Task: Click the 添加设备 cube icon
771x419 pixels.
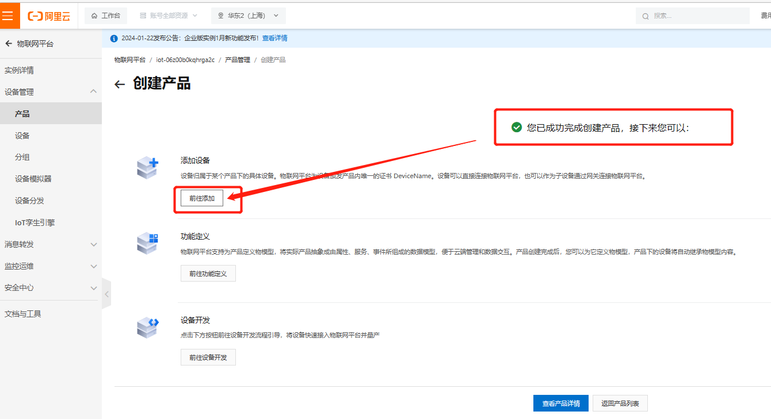Action: coord(147,168)
